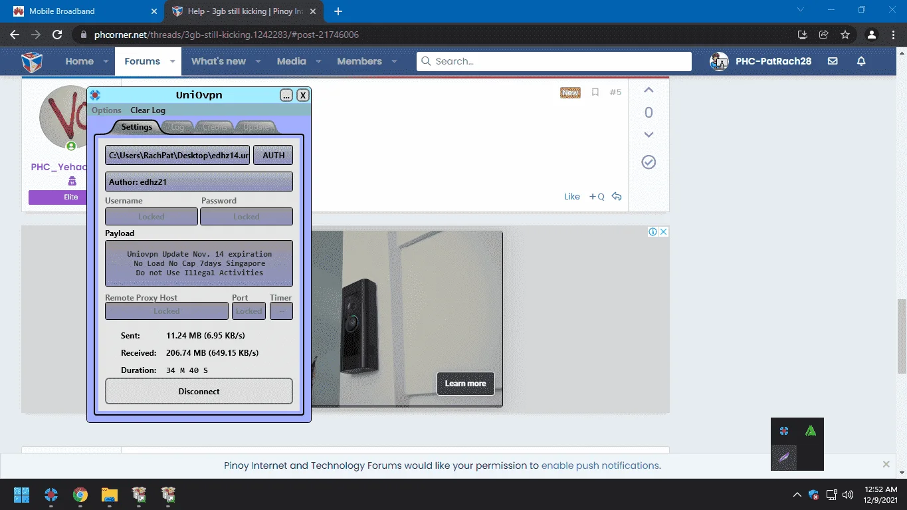Expand the Members dropdown arrow
Image resolution: width=907 pixels, height=510 pixels.
pos(394,61)
